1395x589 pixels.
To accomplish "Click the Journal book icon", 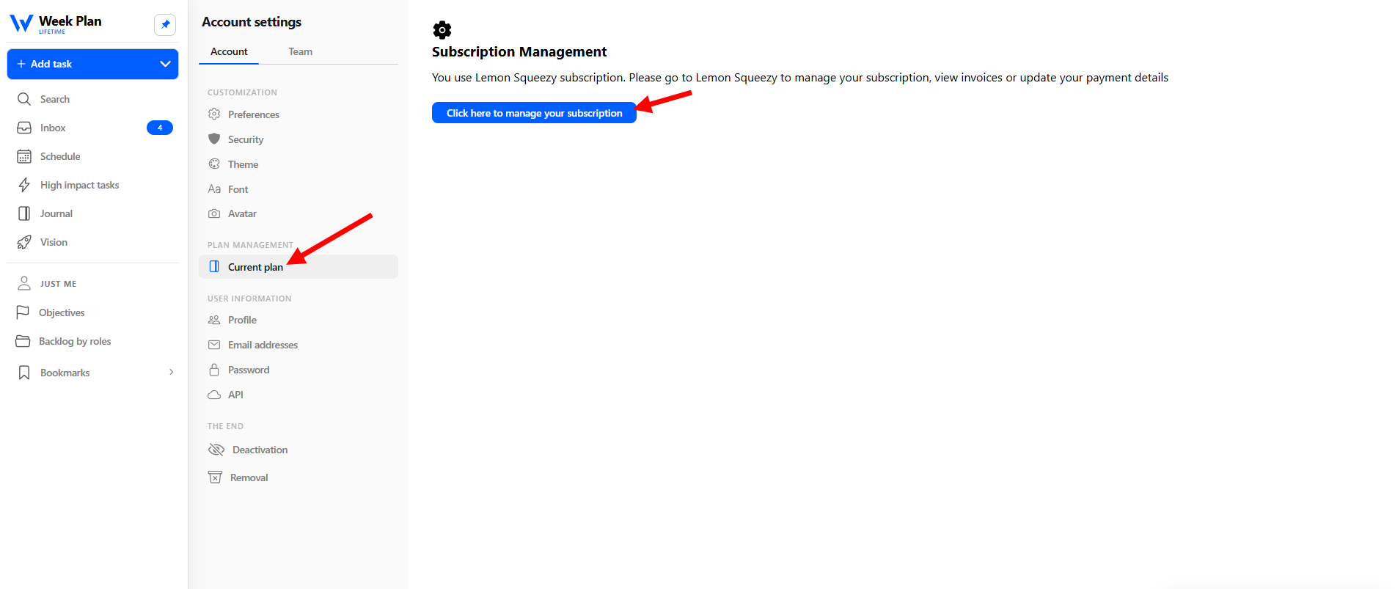I will (x=24, y=213).
